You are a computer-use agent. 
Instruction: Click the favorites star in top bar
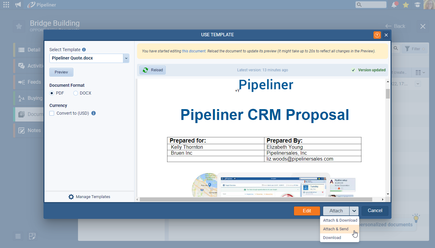pyautogui.click(x=406, y=5)
